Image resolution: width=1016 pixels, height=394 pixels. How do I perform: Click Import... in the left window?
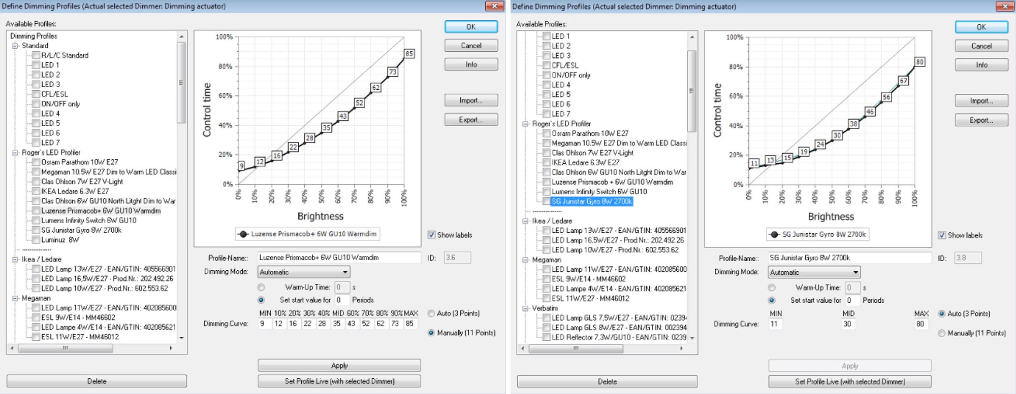point(471,100)
